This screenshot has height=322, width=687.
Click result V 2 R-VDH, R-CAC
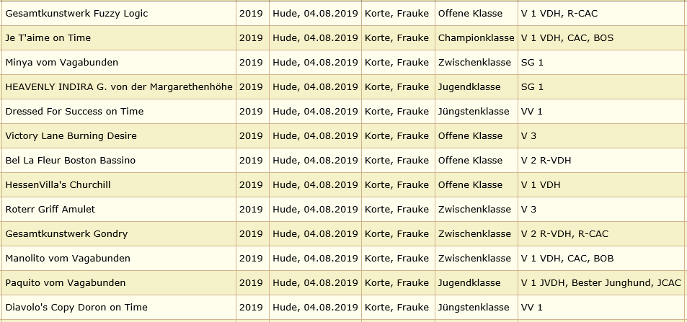(564, 234)
